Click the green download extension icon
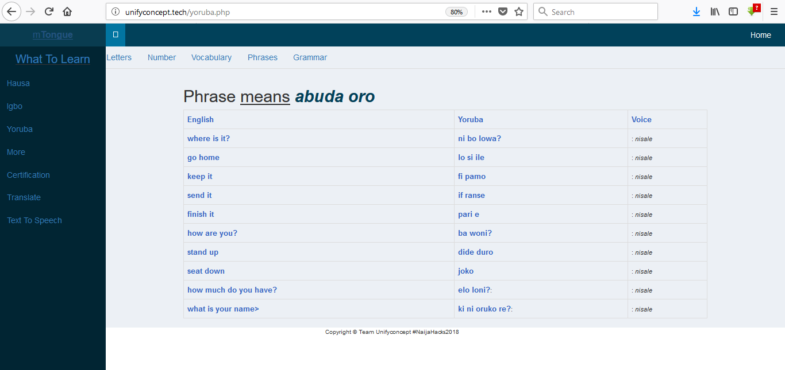This screenshot has width=785, height=370. point(752,11)
